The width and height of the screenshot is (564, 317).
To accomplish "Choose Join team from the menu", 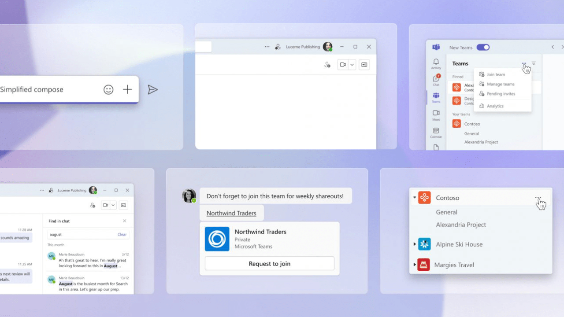I will pos(502,74).
